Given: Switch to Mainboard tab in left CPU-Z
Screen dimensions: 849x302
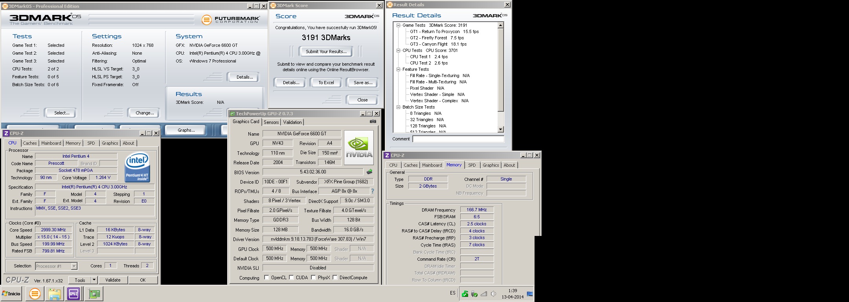Looking at the screenshot, I should (51, 143).
